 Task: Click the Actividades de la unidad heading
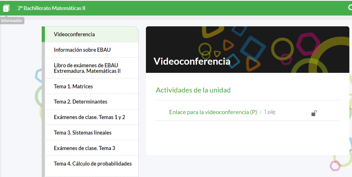pyautogui.click(x=193, y=90)
